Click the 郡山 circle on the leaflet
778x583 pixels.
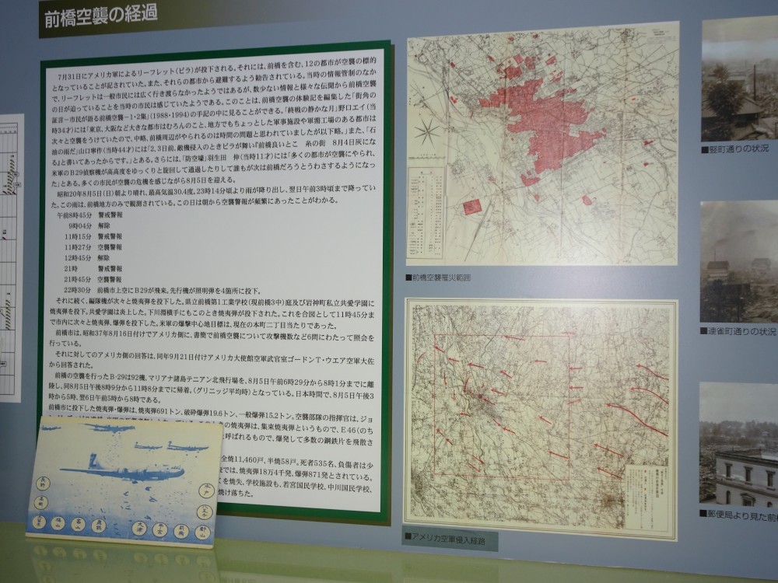tap(202, 532)
